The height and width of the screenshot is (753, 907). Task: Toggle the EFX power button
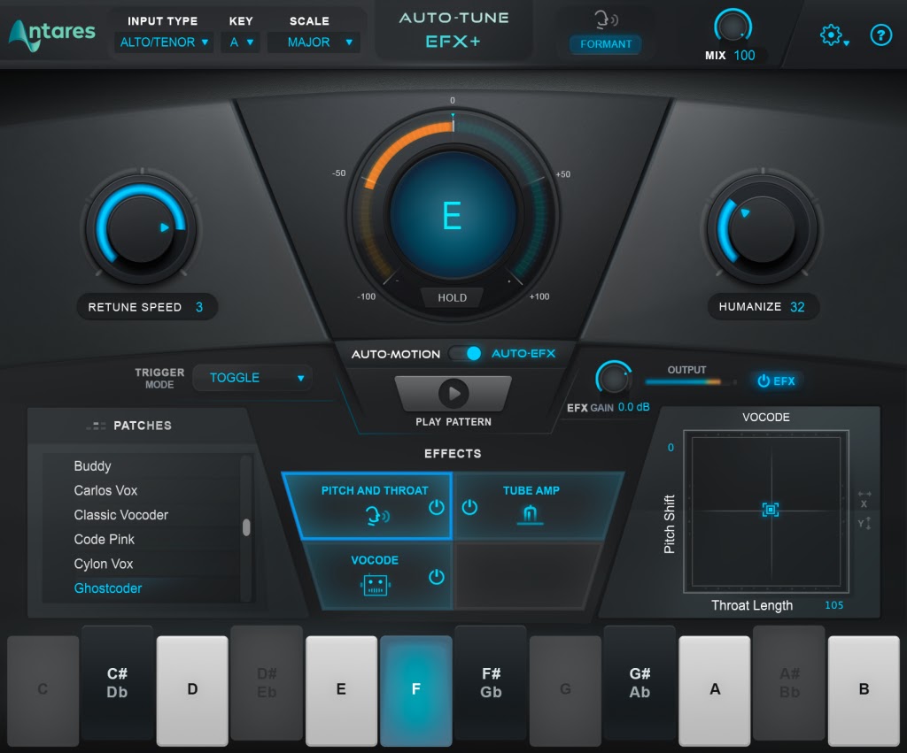point(776,380)
